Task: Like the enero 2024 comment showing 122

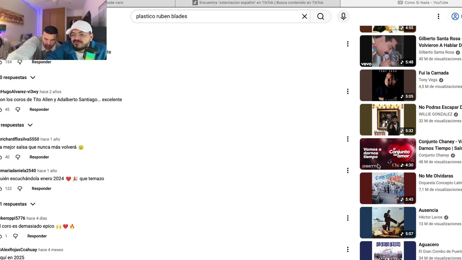Action: 1,188
